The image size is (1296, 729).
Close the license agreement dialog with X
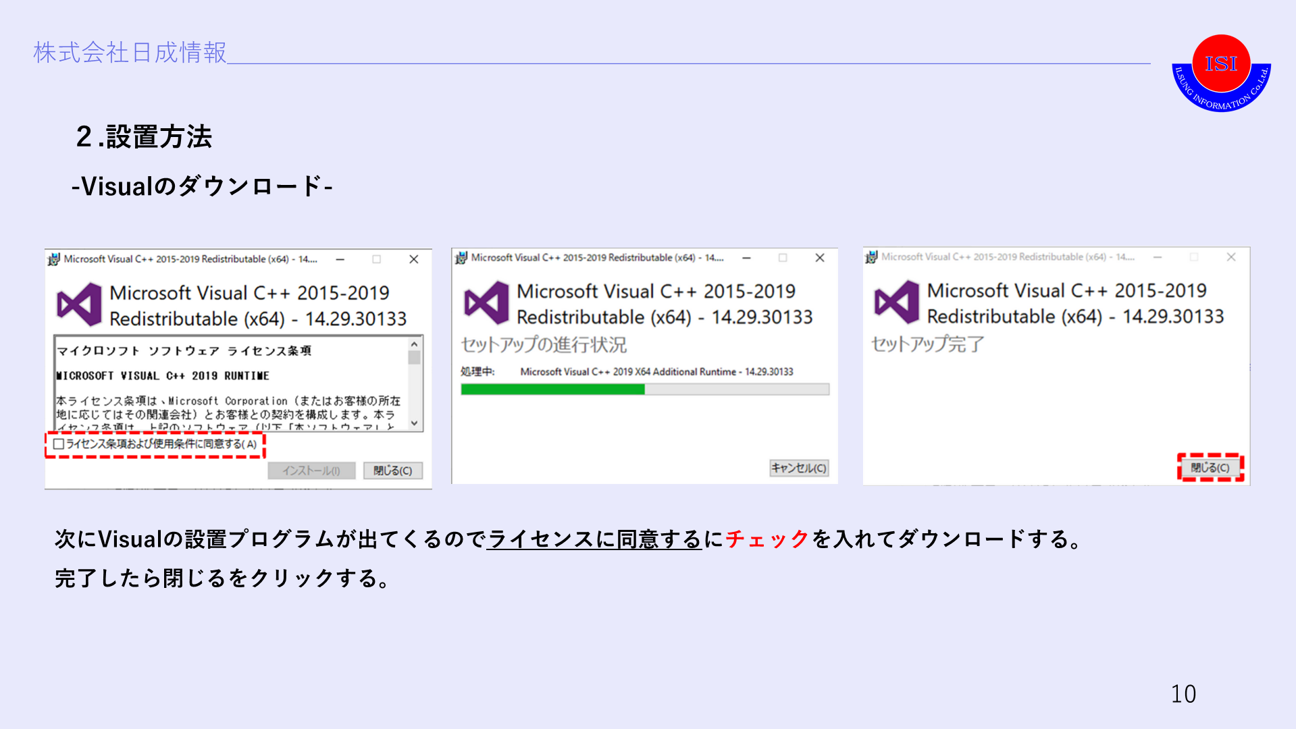(x=414, y=259)
